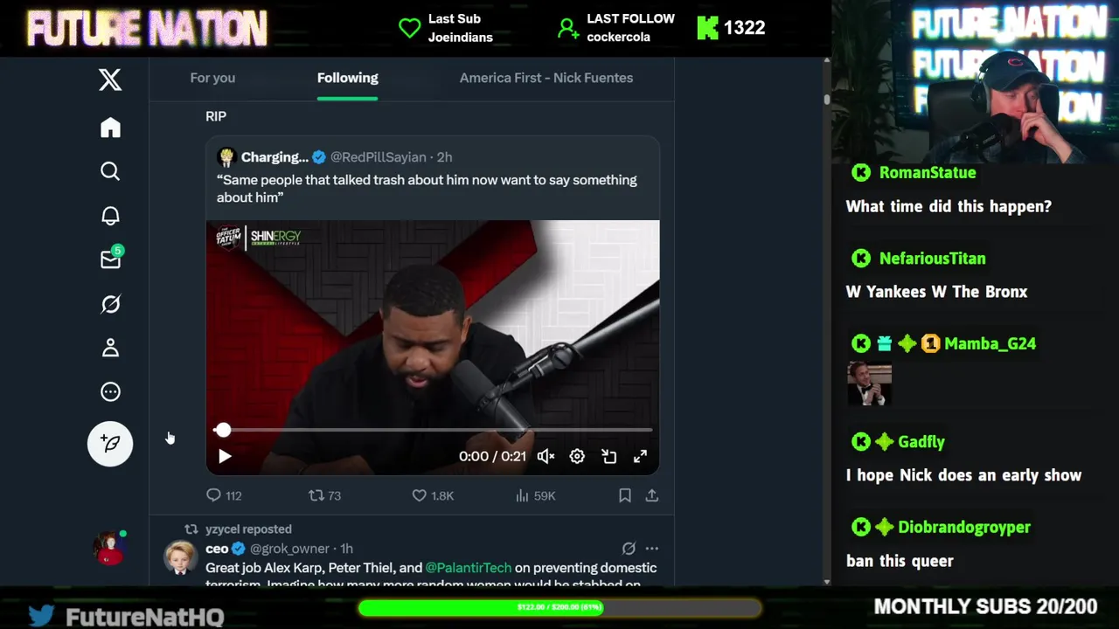Click RomanStatue username in chat

tap(928, 172)
